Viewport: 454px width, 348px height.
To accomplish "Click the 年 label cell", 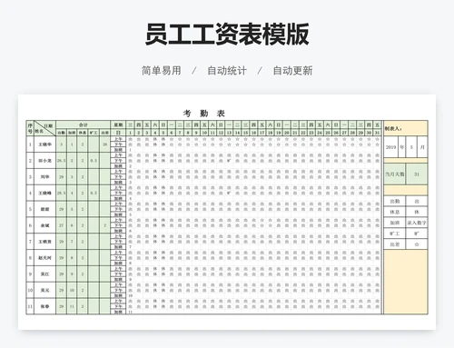I will (402, 147).
